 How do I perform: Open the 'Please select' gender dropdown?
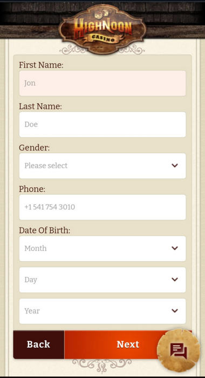click(x=102, y=166)
